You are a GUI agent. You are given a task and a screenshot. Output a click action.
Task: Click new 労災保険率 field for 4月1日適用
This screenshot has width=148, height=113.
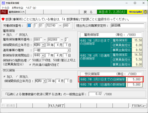pos(134,85)
